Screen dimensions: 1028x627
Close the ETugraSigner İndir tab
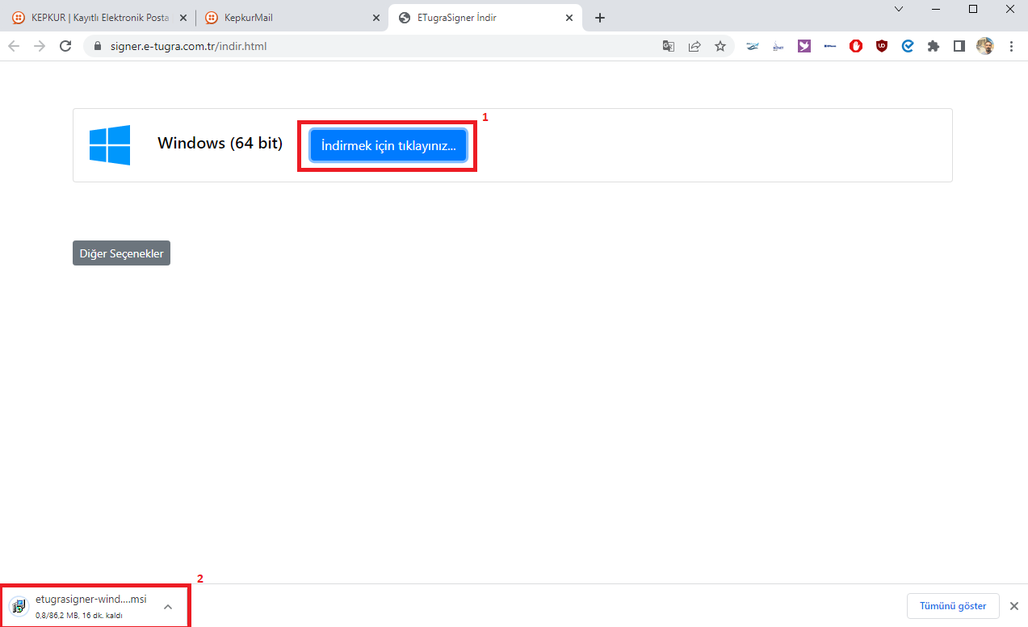[x=570, y=18]
